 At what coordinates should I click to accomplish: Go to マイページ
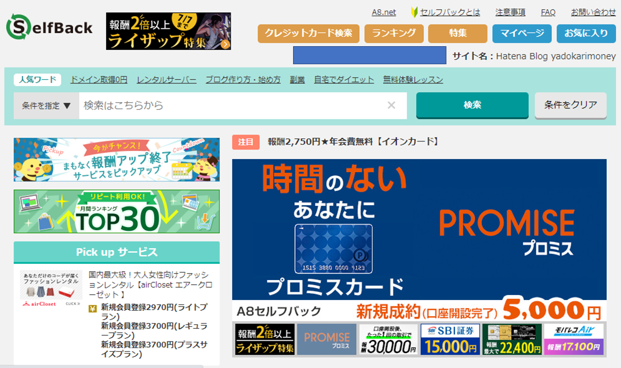522,33
